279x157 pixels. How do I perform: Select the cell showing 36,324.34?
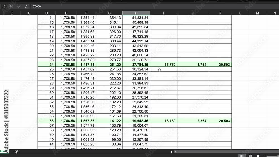click(x=136, y=69)
